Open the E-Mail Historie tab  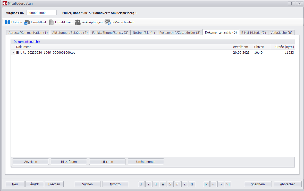pos(254,33)
